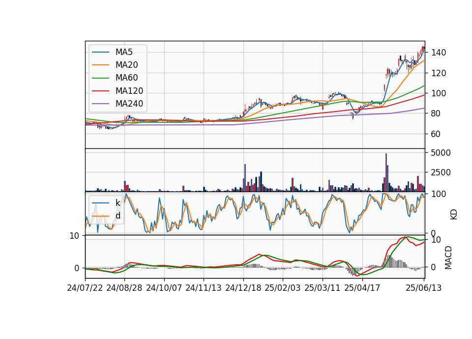
Task: Click the 120 price axis label
Action: 438,73
